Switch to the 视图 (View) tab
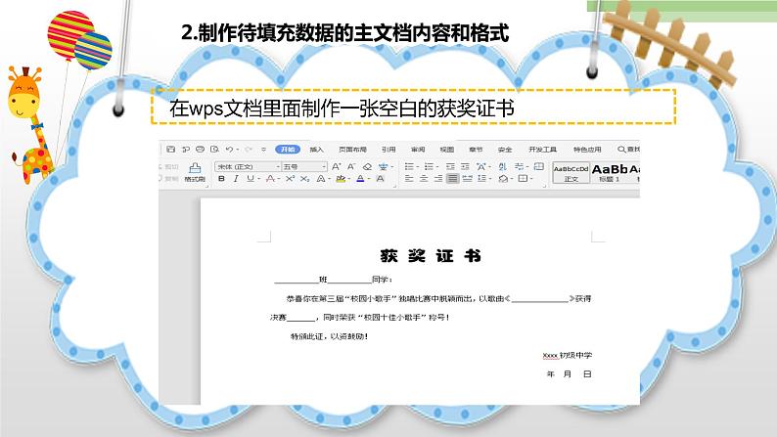 coord(447,150)
